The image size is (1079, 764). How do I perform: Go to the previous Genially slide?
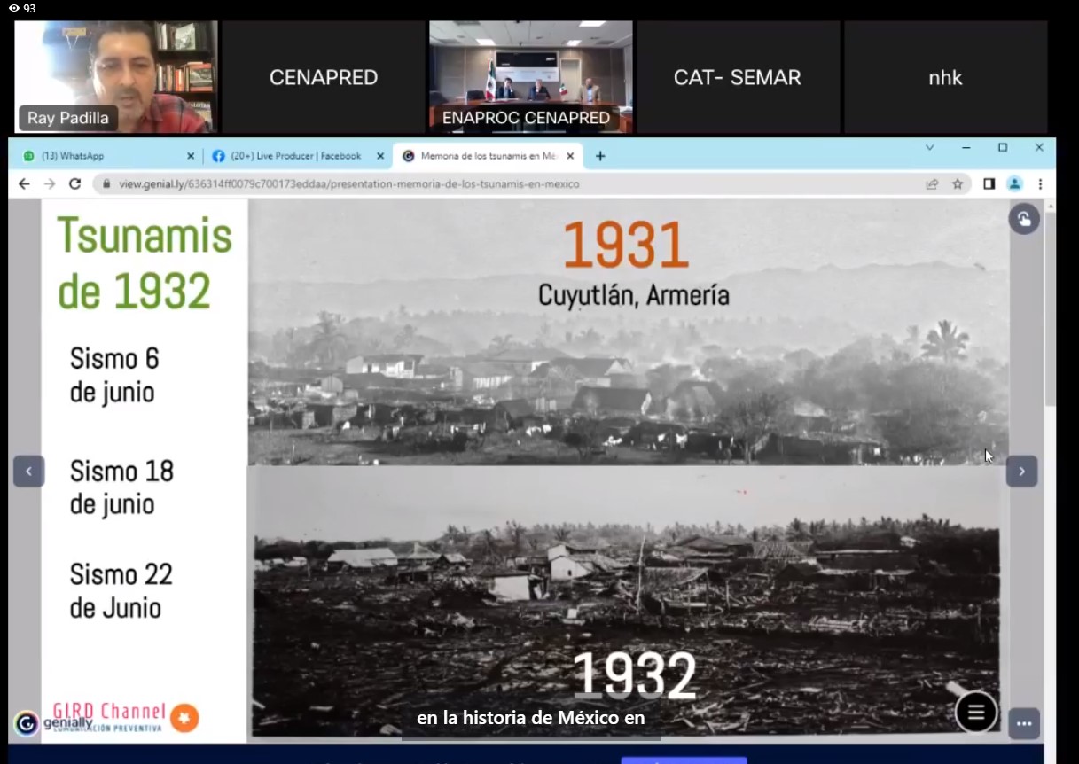[x=28, y=472]
